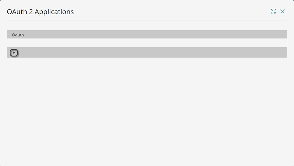This screenshot has height=166, width=294.
Task: Close the OAuth 2 Applications dialog
Action: point(282,11)
